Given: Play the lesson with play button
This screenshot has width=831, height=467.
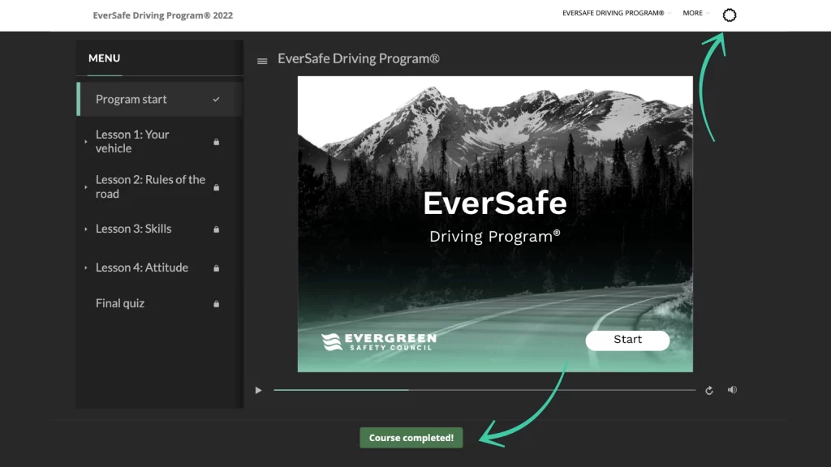Looking at the screenshot, I should tap(258, 390).
